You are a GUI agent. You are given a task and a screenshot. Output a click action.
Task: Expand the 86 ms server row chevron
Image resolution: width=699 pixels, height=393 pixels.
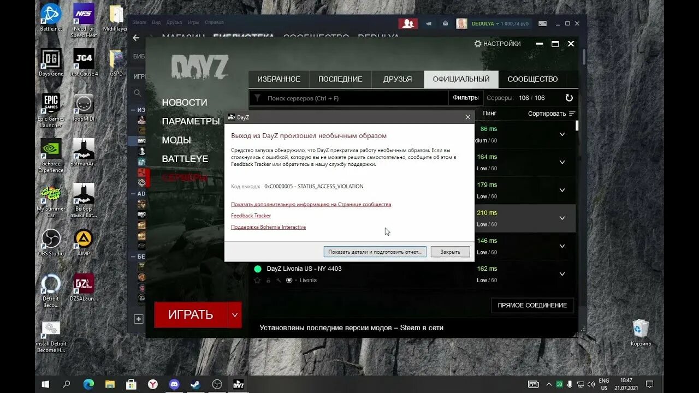pos(562,134)
